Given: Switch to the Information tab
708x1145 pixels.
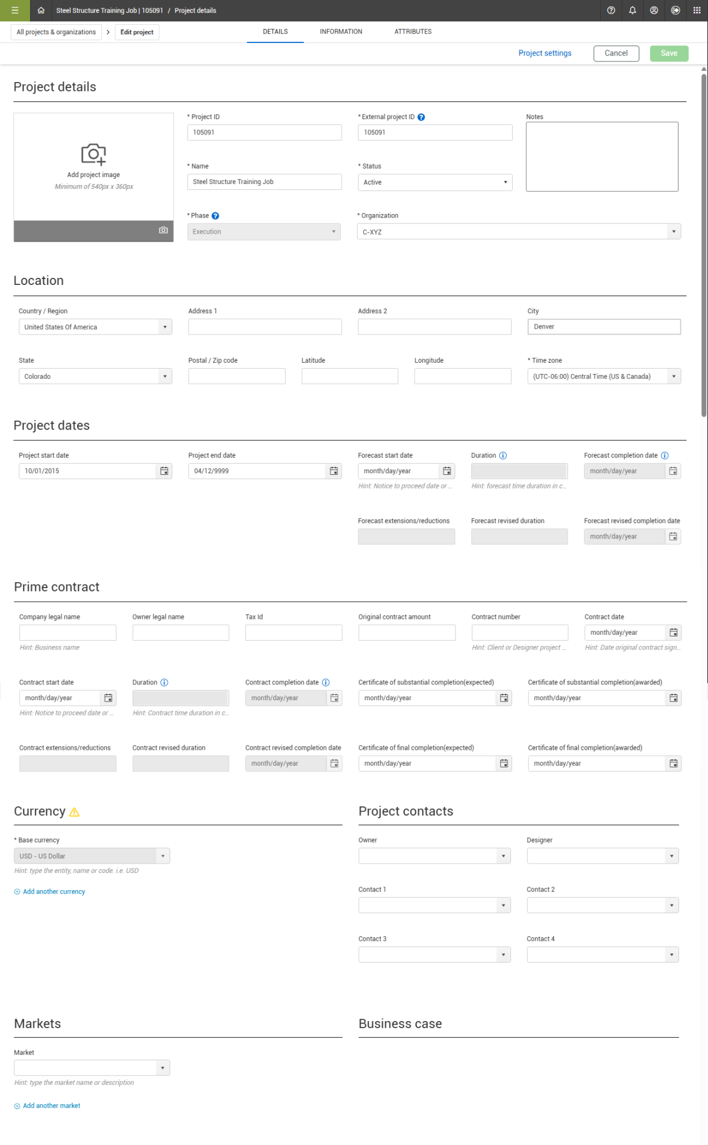Looking at the screenshot, I should coord(341,32).
